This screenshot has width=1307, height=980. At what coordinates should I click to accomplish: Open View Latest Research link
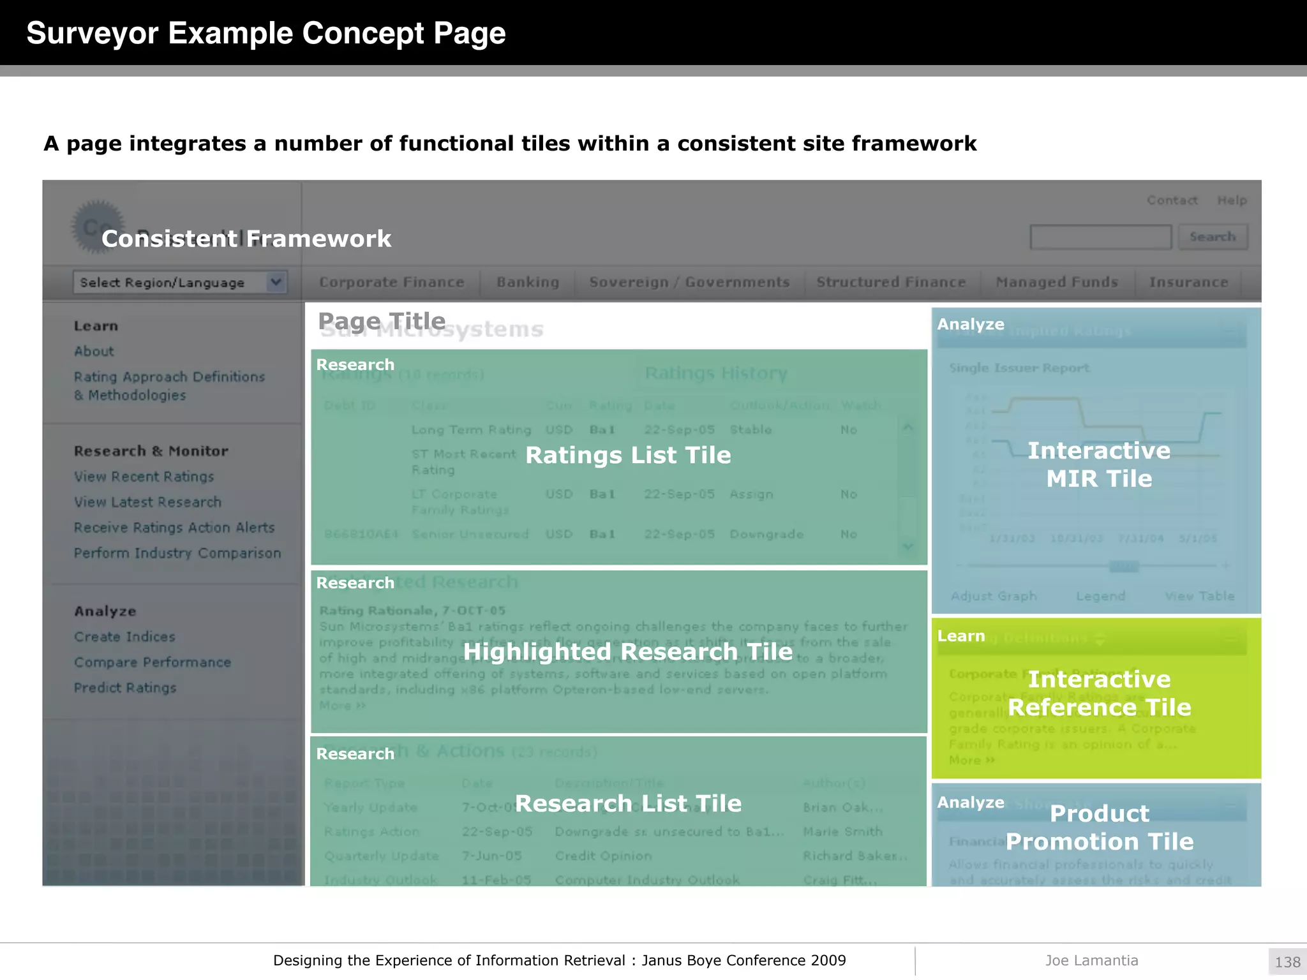pyautogui.click(x=147, y=502)
